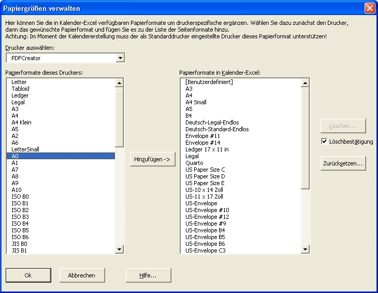Confirm with the Ok button
The image size is (378, 293).
pos(28,275)
